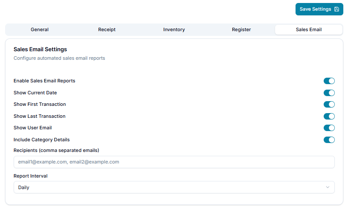Toggle Show First Transaction switch
Screen dimensions: 348x210
329,104
